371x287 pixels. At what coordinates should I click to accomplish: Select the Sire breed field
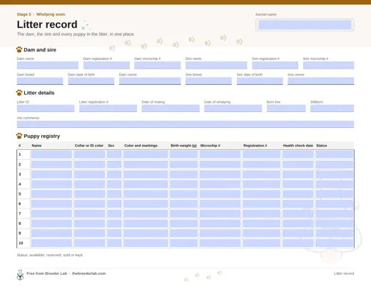pos(208,81)
